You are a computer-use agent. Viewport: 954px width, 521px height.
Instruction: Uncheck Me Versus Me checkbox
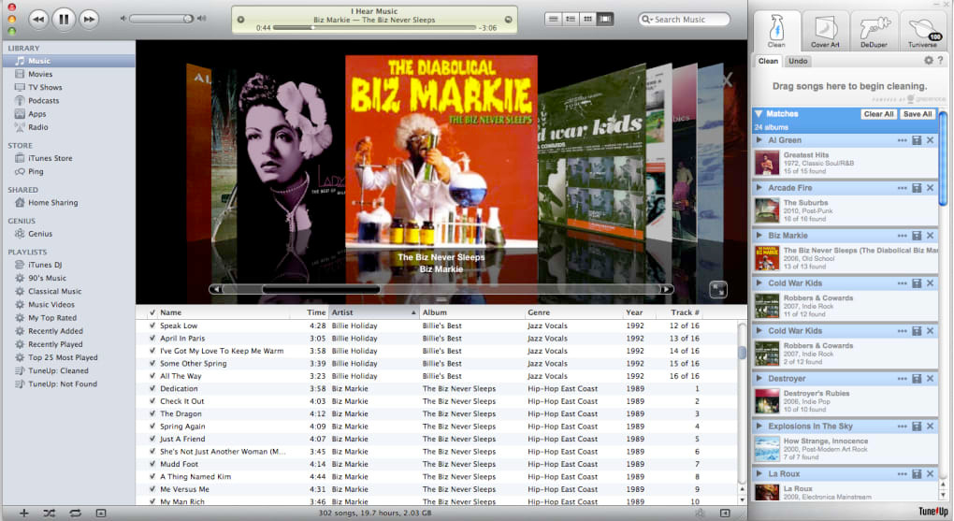pos(152,489)
